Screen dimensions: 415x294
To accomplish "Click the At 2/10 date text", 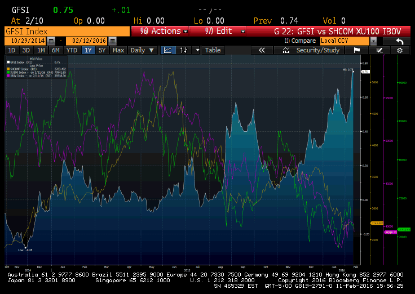I will (x=27, y=21).
